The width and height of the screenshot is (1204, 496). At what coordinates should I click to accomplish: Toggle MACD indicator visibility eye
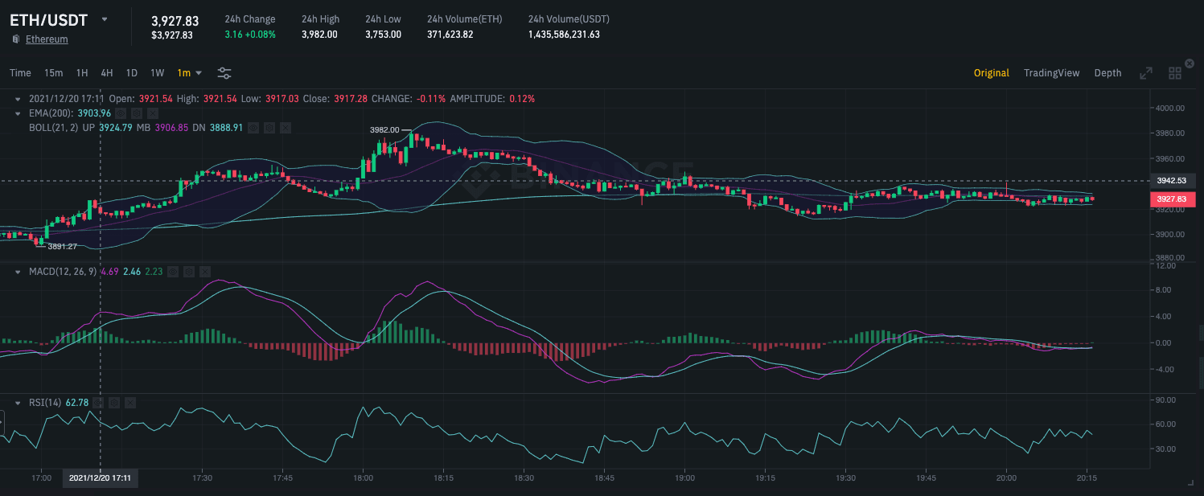[x=172, y=272]
